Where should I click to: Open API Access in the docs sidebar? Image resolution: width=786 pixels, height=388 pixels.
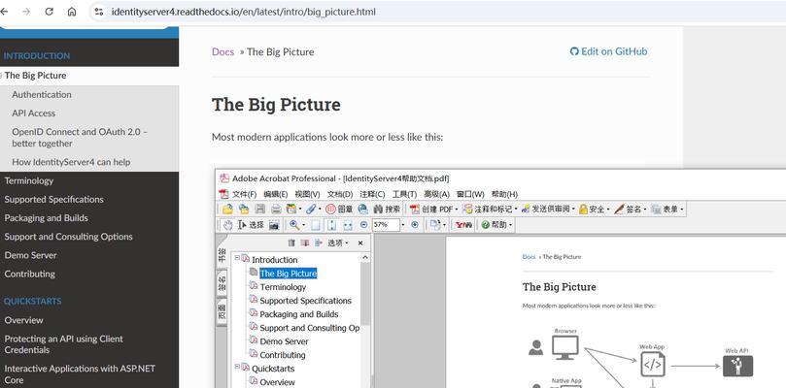pos(34,113)
